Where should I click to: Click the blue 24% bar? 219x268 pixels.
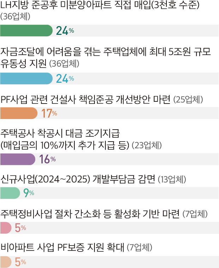[x=26, y=79]
